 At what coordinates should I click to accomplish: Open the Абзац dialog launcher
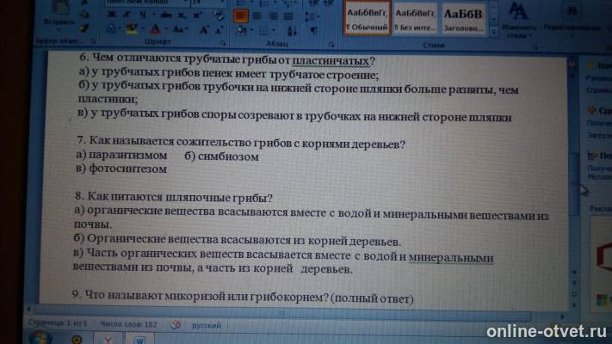pos(331,45)
